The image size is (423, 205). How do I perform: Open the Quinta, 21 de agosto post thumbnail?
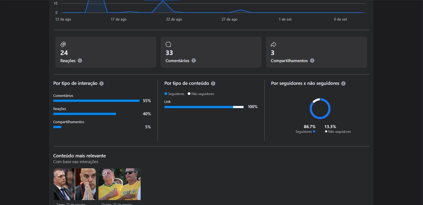[120, 184]
